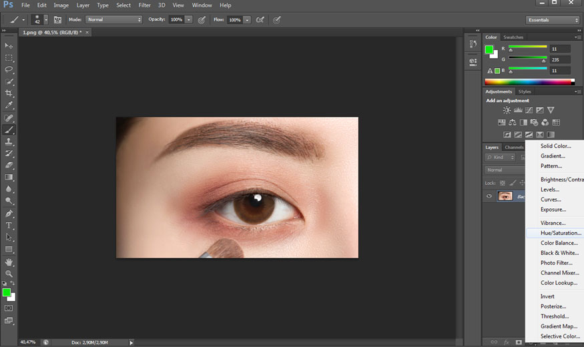Hide the Background layer eye icon
The width and height of the screenshot is (584, 347).
(489, 196)
